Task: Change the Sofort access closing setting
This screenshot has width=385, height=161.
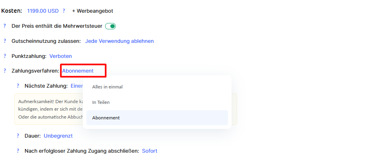Action: [x=149, y=151]
